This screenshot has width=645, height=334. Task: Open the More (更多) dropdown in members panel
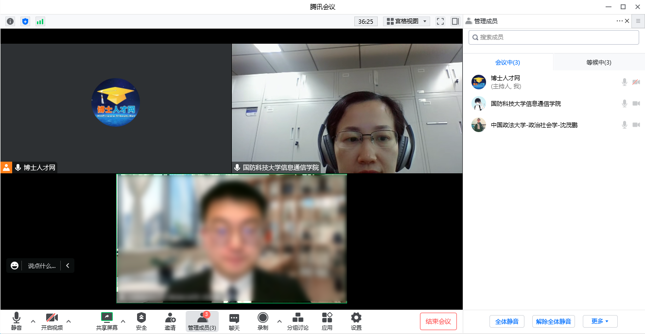tap(600, 321)
